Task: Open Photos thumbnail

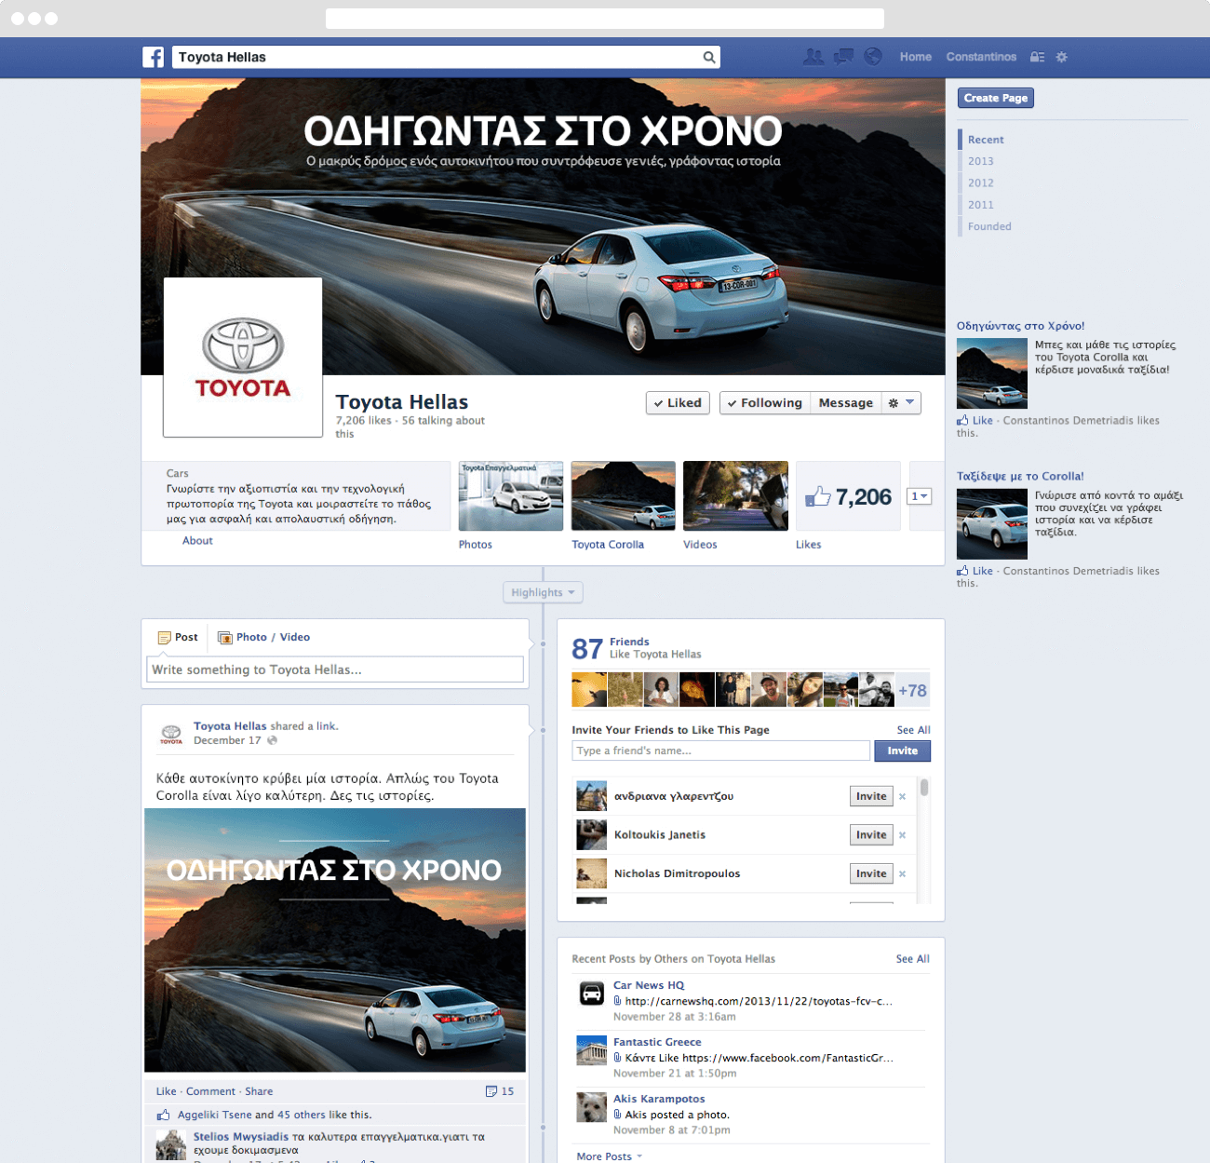Action: pyautogui.click(x=511, y=496)
